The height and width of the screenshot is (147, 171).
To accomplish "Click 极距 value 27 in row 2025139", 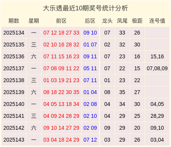I will point(137,92).
